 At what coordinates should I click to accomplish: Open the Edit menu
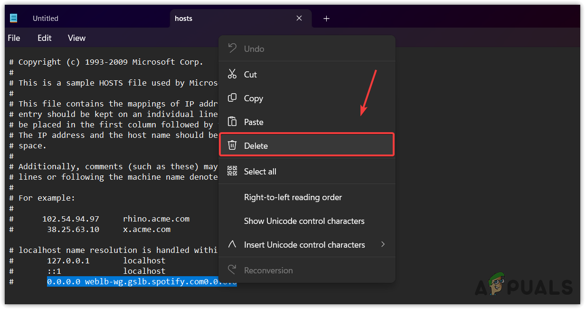[x=45, y=38]
